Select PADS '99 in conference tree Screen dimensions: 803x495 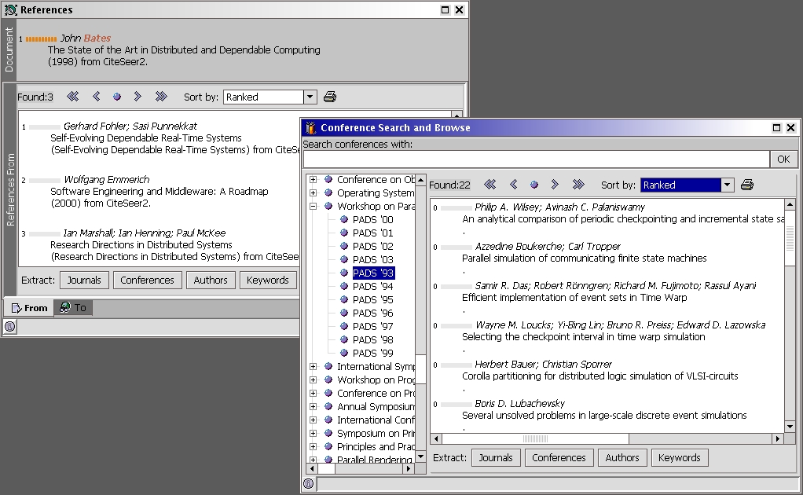coord(372,353)
